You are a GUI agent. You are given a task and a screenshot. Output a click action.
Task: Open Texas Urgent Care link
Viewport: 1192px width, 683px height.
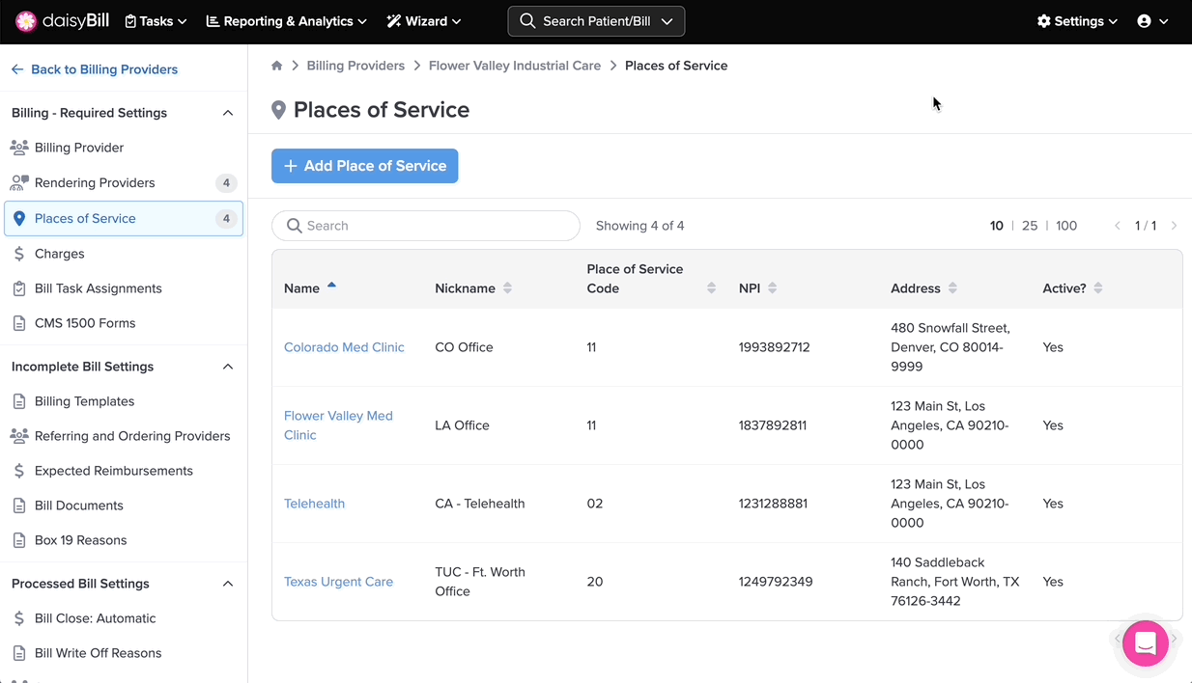click(338, 582)
